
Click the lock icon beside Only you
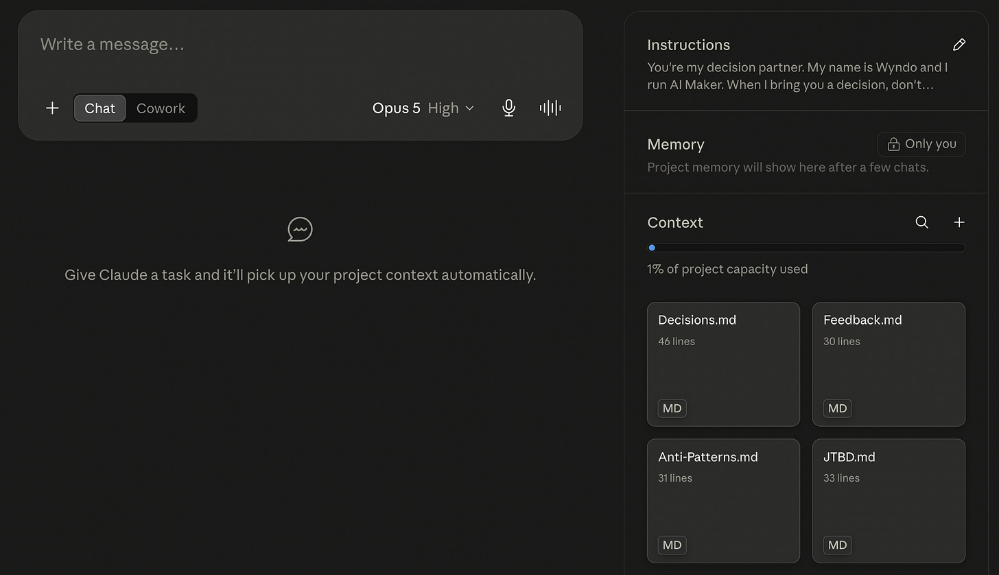[893, 144]
